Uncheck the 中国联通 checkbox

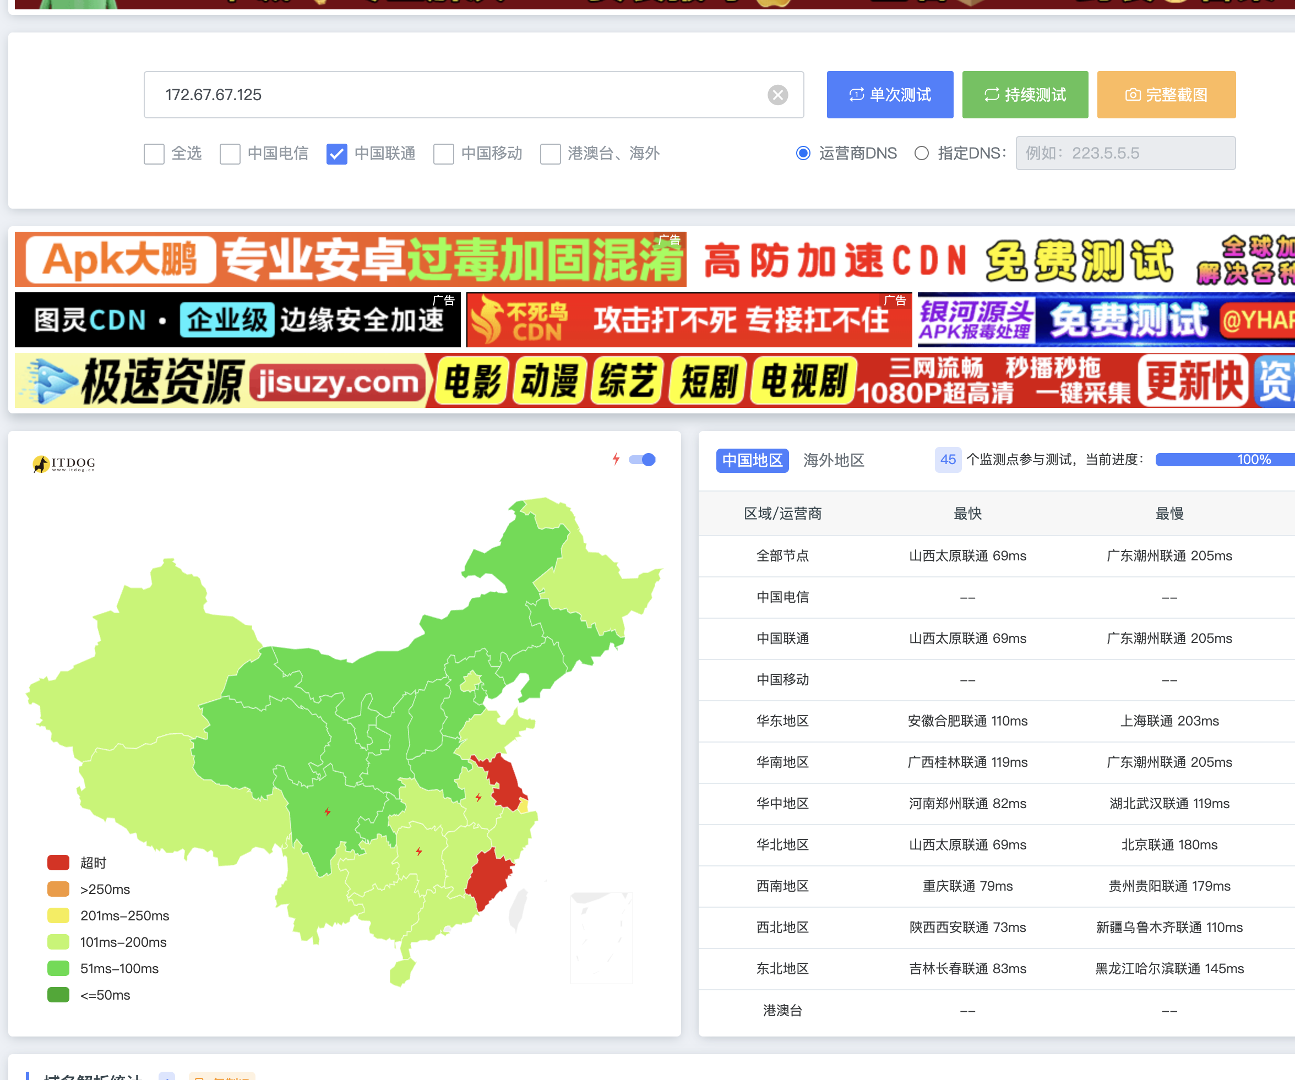(337, 154)
